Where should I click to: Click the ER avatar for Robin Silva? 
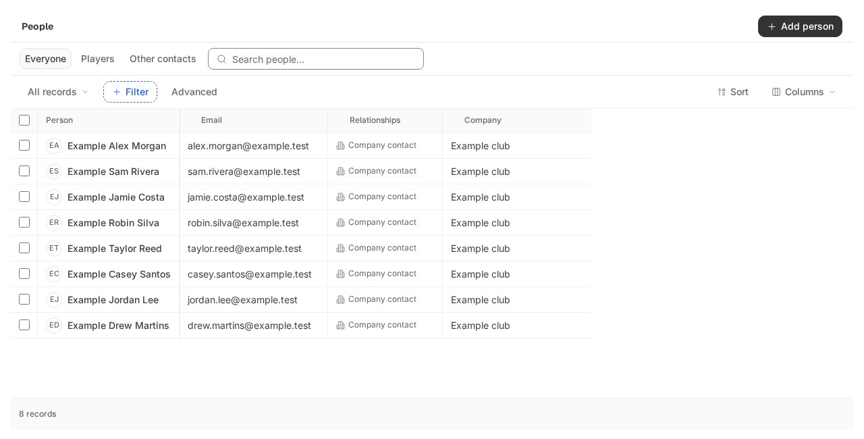coord(54,223)
